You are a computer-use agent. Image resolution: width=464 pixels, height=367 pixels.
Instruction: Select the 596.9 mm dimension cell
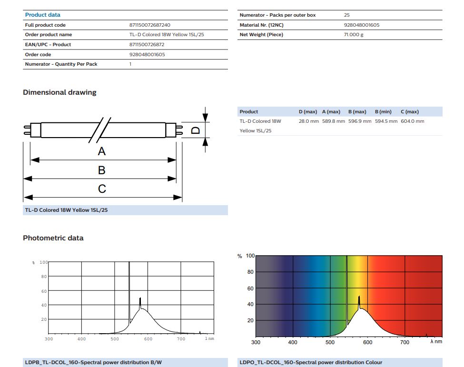(x=360, y=121)
